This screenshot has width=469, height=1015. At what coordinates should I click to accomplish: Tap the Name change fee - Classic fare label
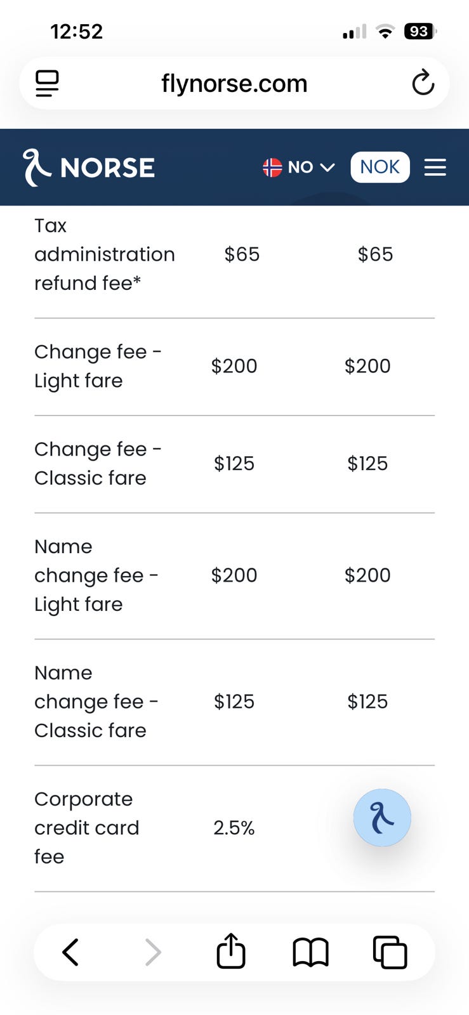coord(96,702)
